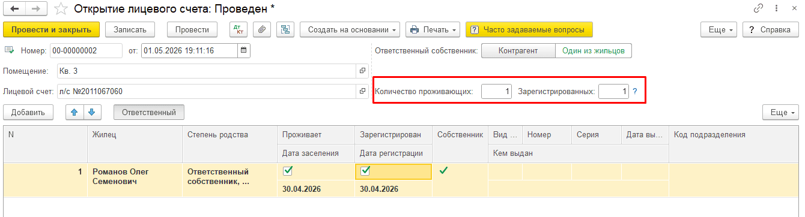Attach a file with the paperclip icon

[261, 29]
